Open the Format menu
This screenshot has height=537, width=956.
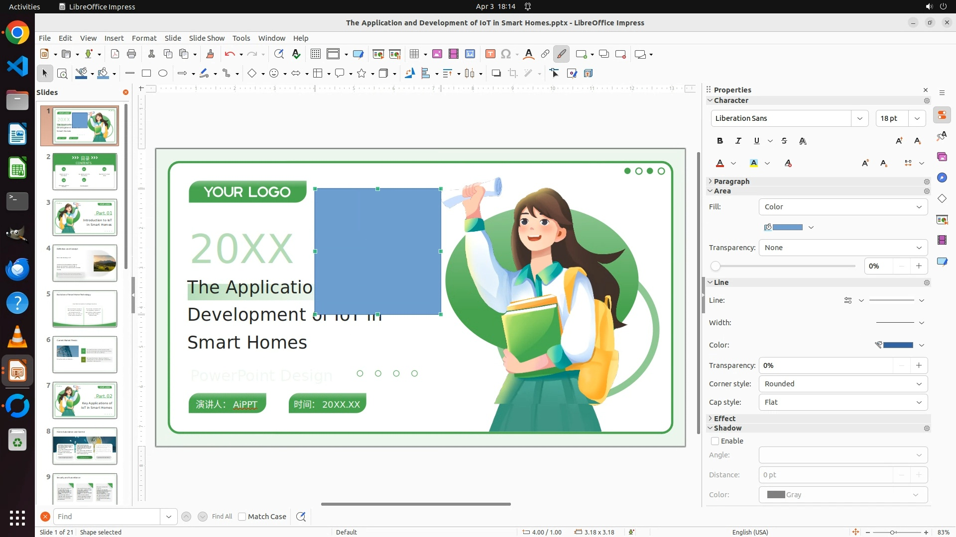tap(144, 38)
